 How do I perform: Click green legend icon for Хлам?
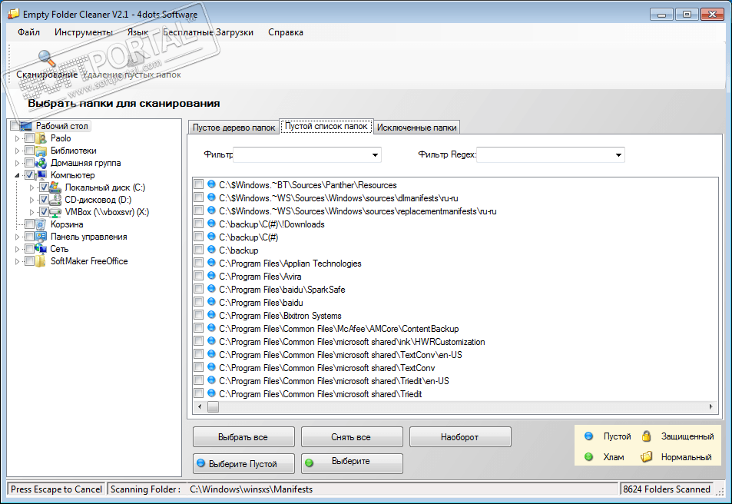tap(588, 456)
